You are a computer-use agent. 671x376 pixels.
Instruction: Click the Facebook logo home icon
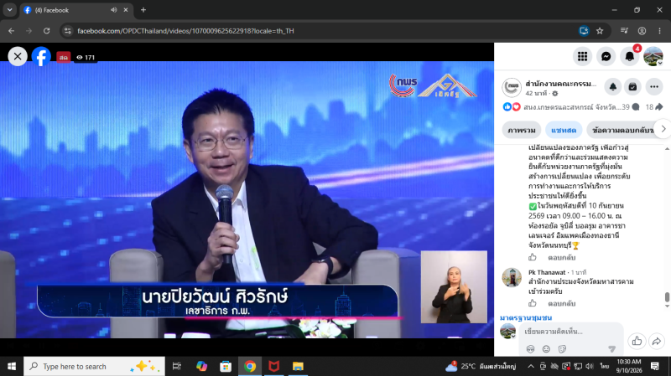tap(41, 56)
